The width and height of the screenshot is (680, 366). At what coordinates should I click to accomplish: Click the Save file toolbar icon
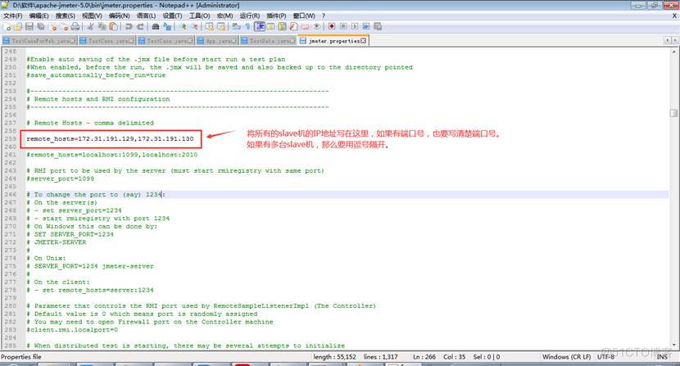[29, 26]
